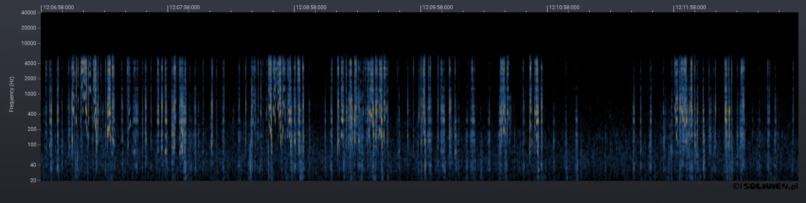Pick the 12:11:58:000 time axis label
Viewport: 806px width, 203px height.
(x=691, y=7)
